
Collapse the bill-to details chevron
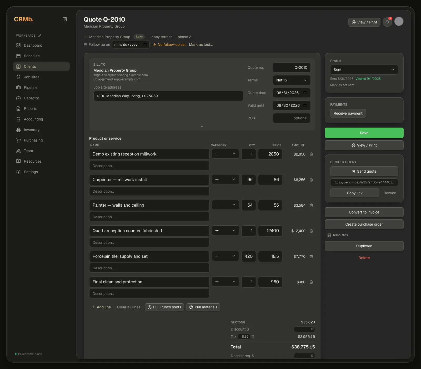pyautogui.click(x=202, y=126)
